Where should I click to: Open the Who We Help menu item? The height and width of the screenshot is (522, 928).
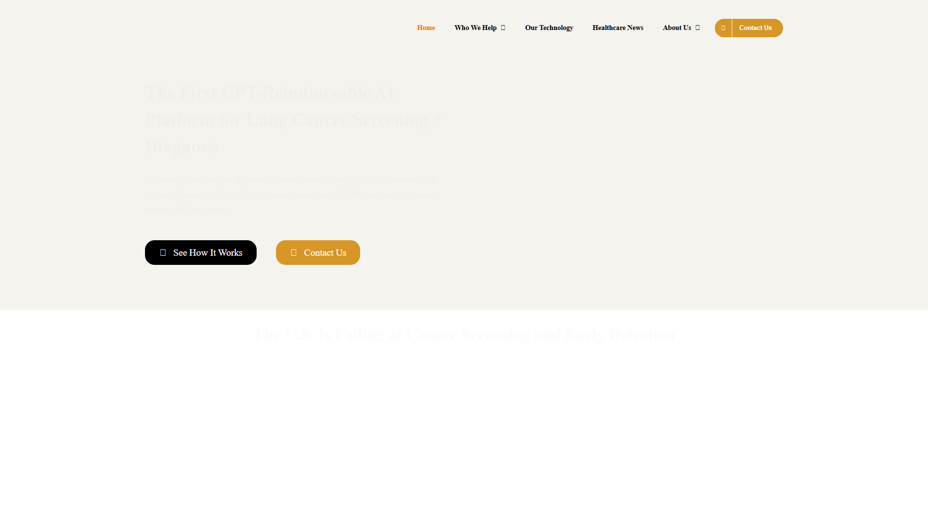(476, 28)
